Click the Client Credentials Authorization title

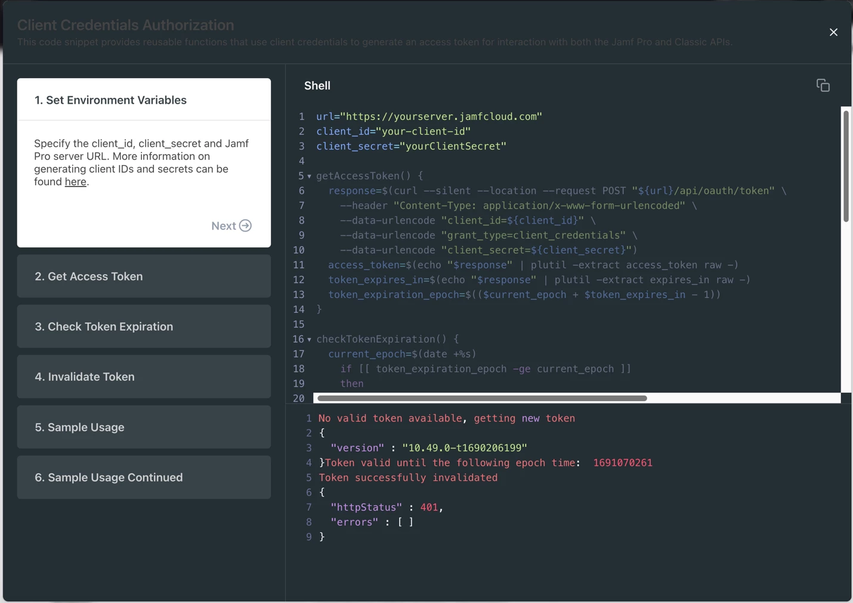[125, 25]
